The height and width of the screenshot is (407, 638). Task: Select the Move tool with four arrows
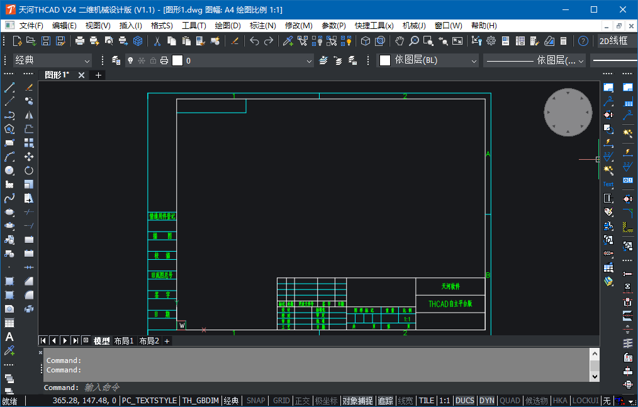(x=29, y=157)
